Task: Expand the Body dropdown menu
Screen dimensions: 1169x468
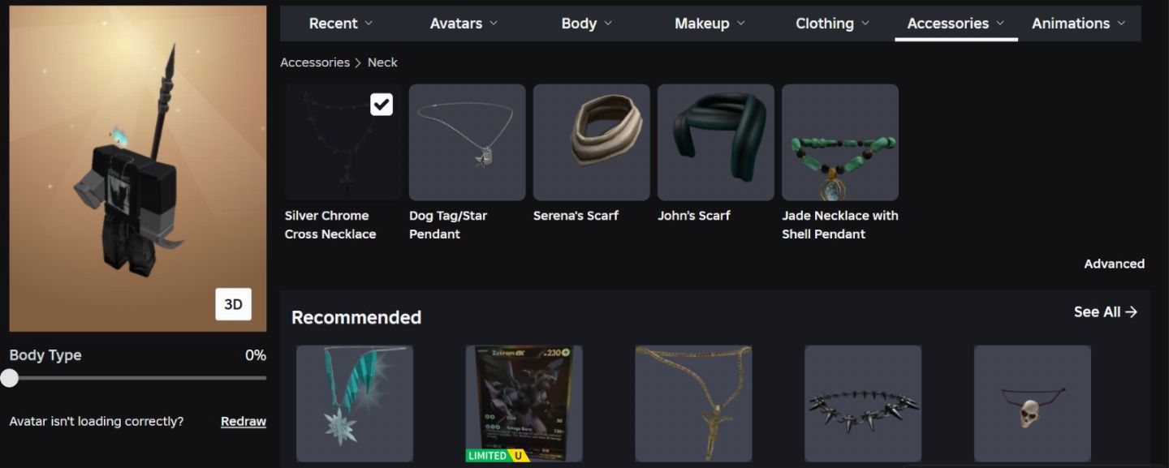Action: pyautogui.click(x=587, y=24)
